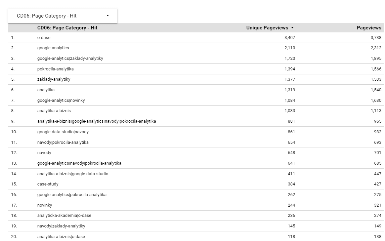Click pageviews value 701

click(378, 153)
